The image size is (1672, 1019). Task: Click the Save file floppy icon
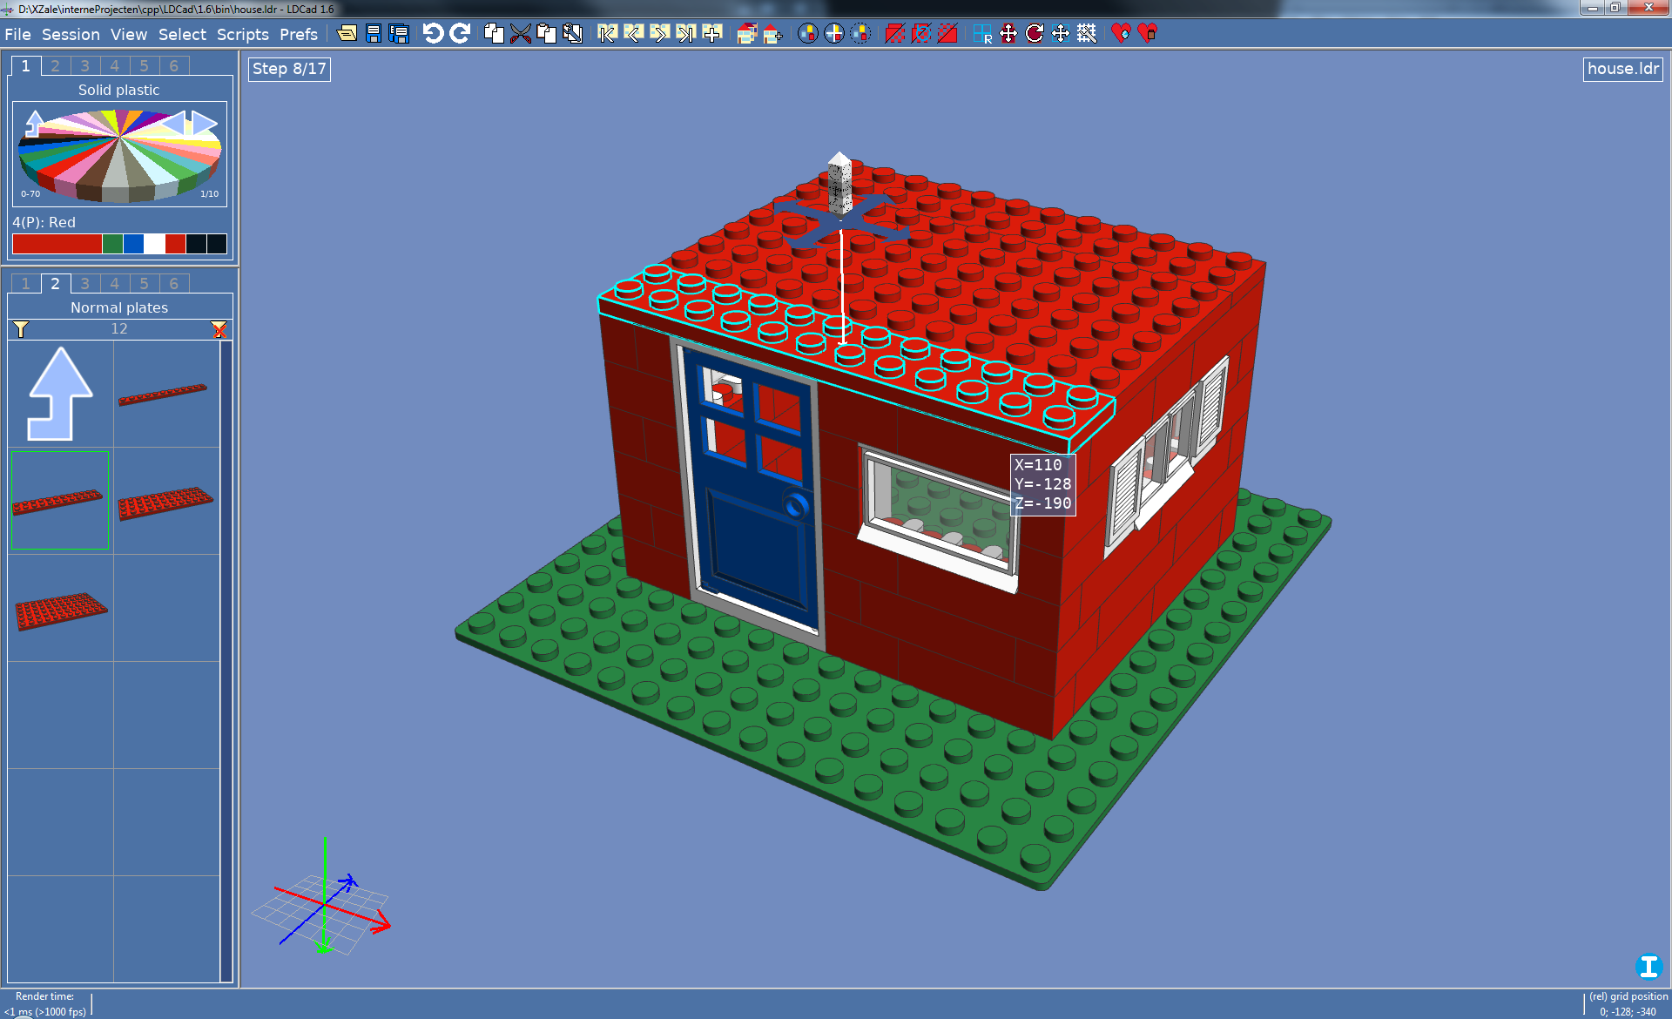373,34
